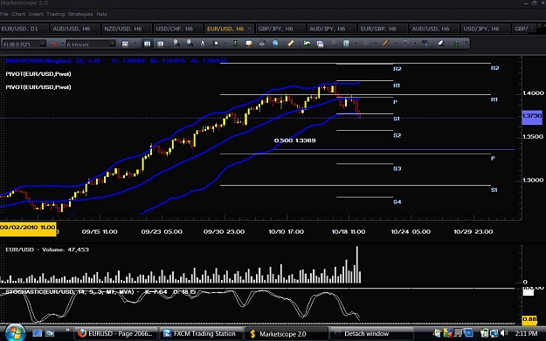The height and width of the screenshot is (341, 546).
Task: Switch to the EUR/USD, D1 tab
Action: click(x=24, y=29)
